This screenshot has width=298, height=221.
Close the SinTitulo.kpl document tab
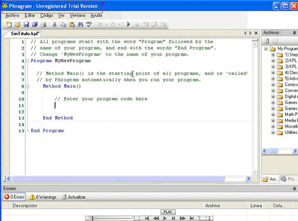point(256,33)
